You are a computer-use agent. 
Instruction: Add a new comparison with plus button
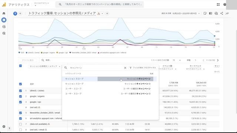(20, 13)
